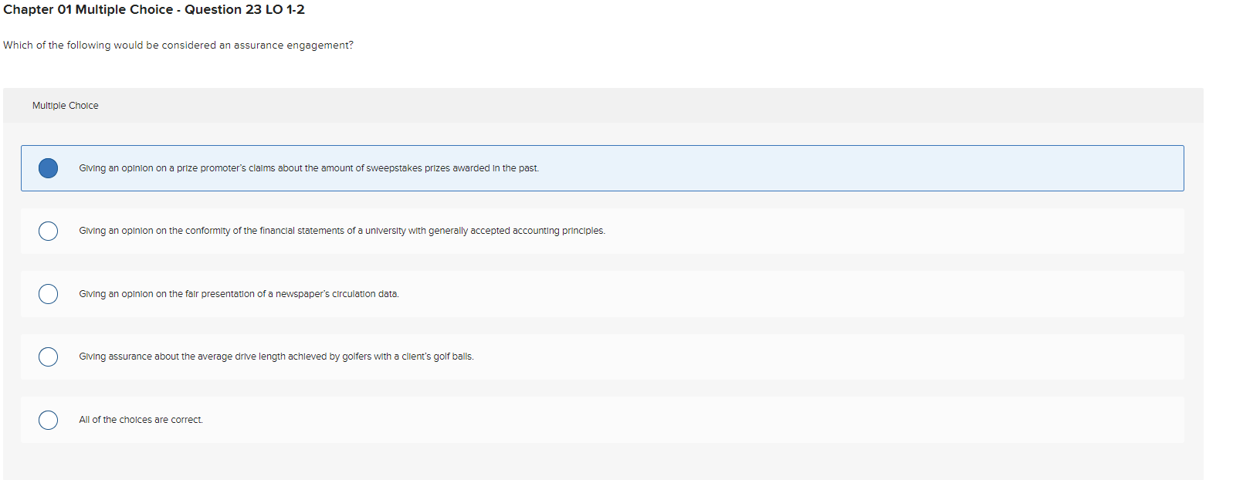The width and height of the screenshot is (1233, 480).
Task: Click the text about prize promoter's claims
Action: click(x=309, y=168)
